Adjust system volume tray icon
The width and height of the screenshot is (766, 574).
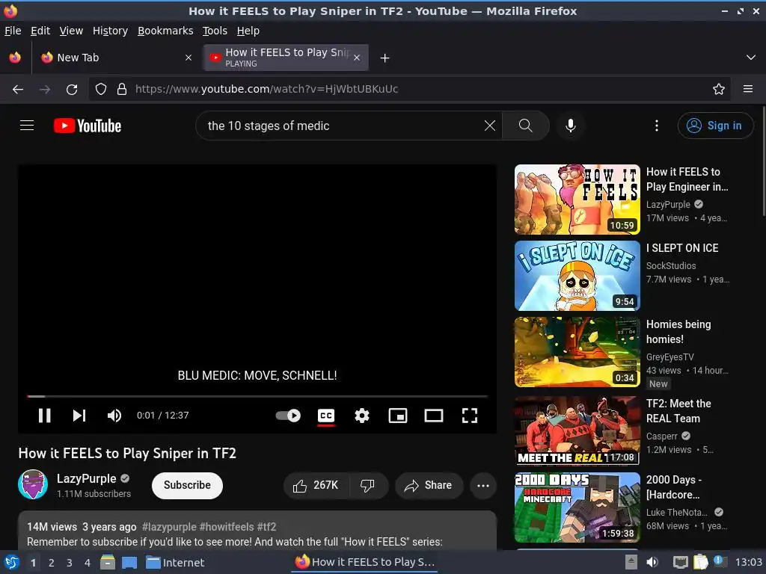click(x=652, y=562)
